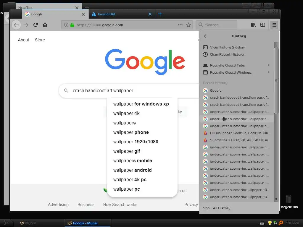Go to the Home page icon
The image size is (303, 227).
[45, 25]
